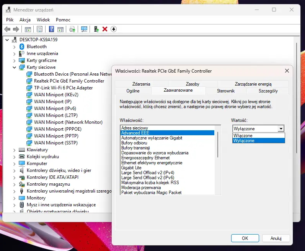The image size is (305, 251).
Task: Expand the Klawiatury category
Action: click(14, 150)
